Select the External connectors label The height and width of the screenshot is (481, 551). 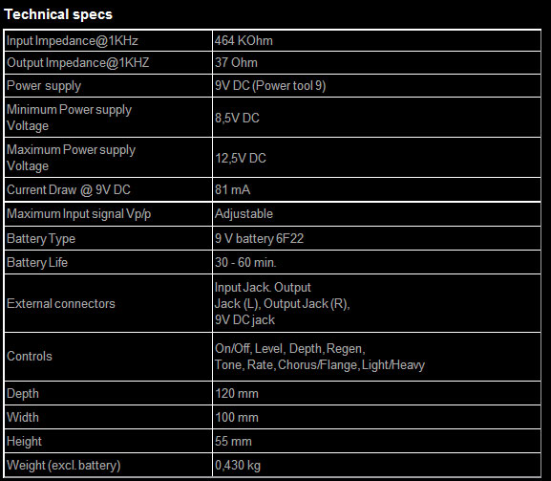(x=61, y=304)
